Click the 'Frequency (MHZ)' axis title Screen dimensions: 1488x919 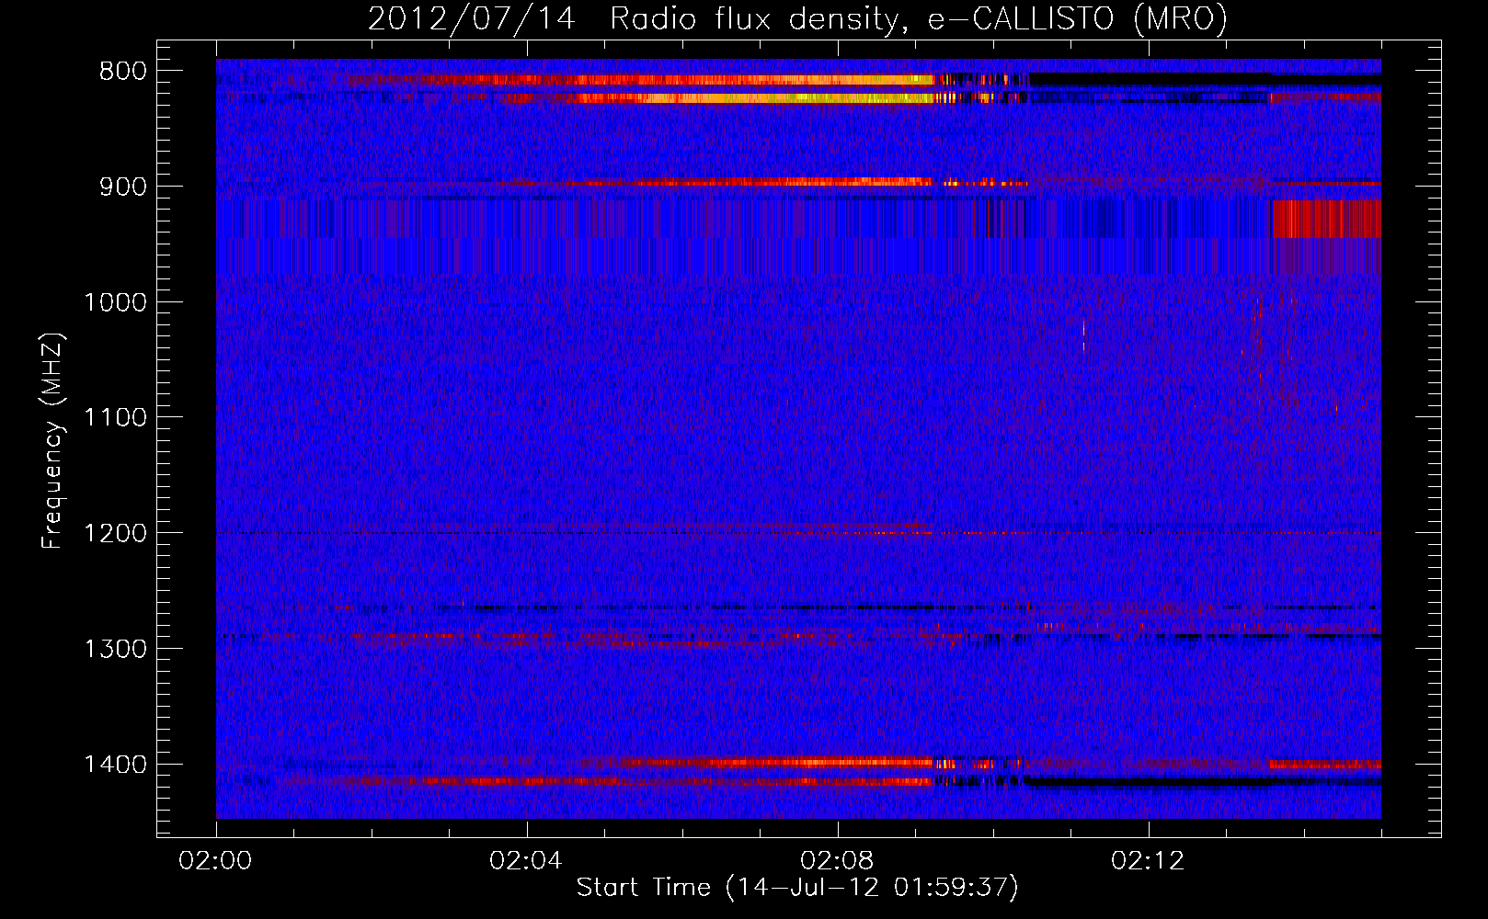[53, 441]
